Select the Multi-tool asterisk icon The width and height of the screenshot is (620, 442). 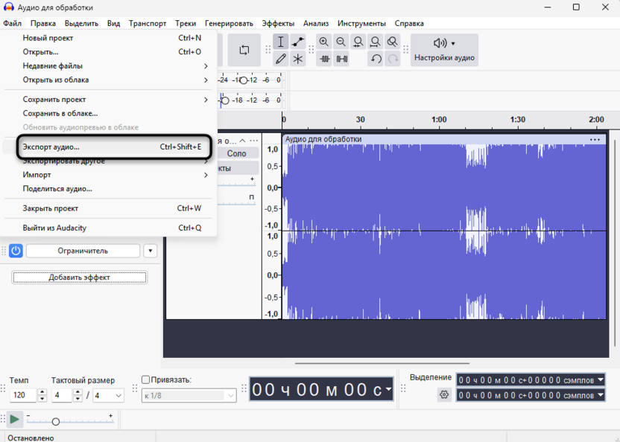(x=298, y=59)
